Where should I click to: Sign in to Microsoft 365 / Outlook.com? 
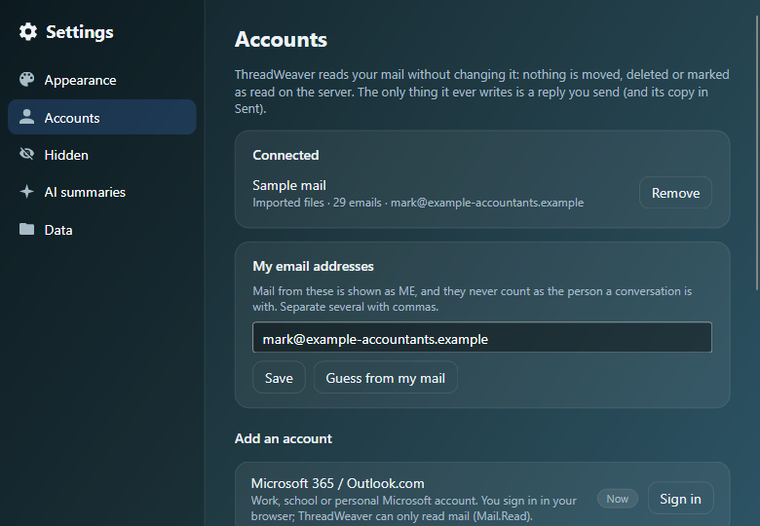pyautogui.click(x=680, y=499)
